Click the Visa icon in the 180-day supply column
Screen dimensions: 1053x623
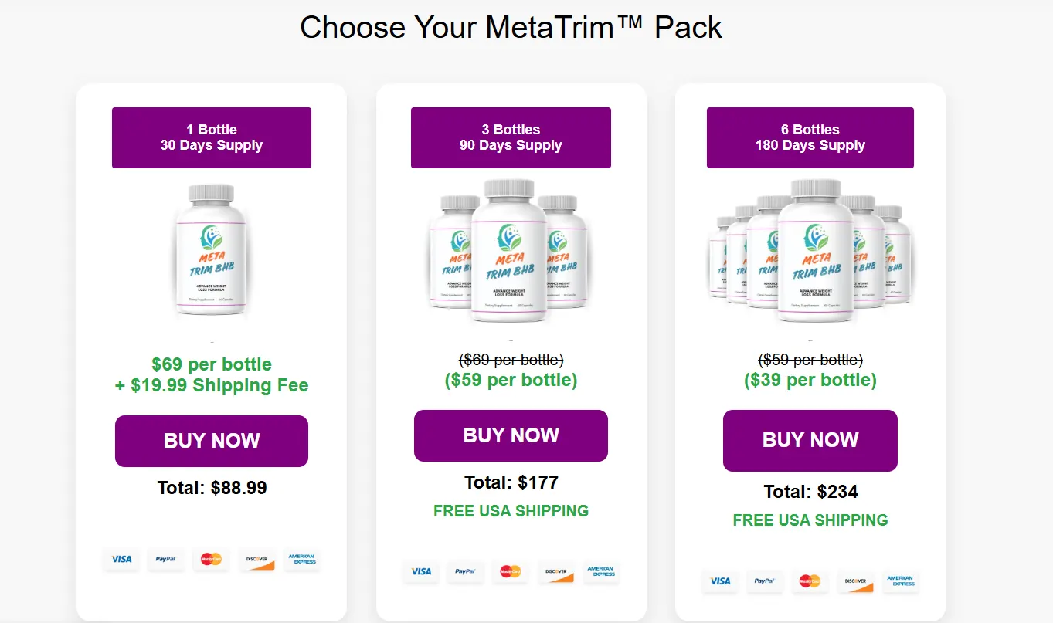tap(719, 583)
